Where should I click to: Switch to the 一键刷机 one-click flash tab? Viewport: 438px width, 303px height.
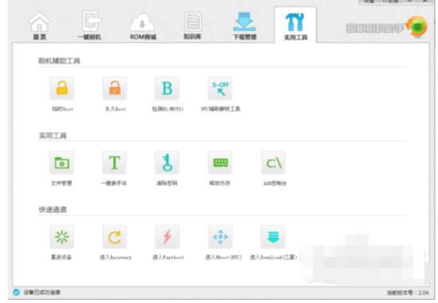[90, 26]
